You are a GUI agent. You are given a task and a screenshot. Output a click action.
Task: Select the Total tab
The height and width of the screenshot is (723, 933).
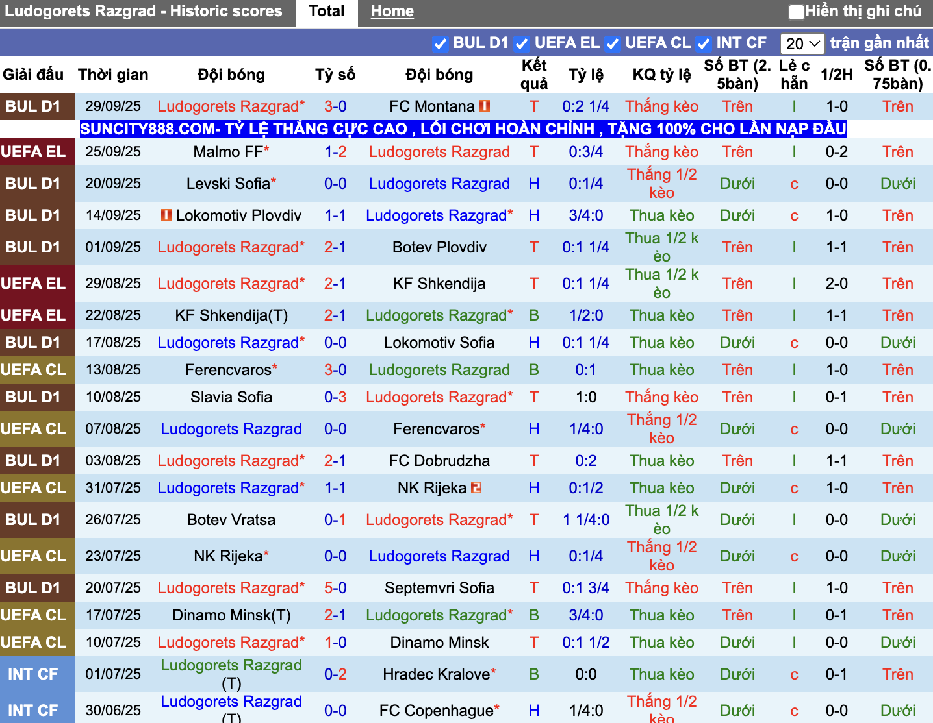(x=327, y=12)
